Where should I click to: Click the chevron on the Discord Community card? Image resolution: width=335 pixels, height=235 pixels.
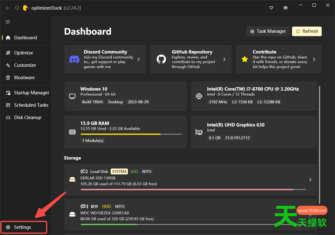click(x=138, y=59)
